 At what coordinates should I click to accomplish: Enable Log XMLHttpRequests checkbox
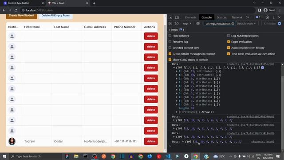pyautogui.click(x=229, y=36)
